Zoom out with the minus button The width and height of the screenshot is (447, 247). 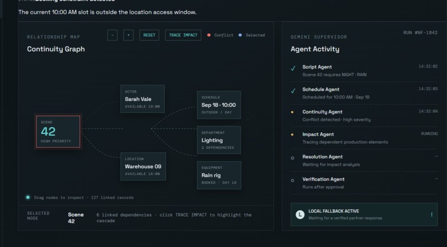click(113, 35)
